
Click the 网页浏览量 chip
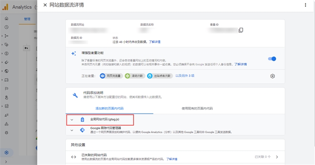111,76
